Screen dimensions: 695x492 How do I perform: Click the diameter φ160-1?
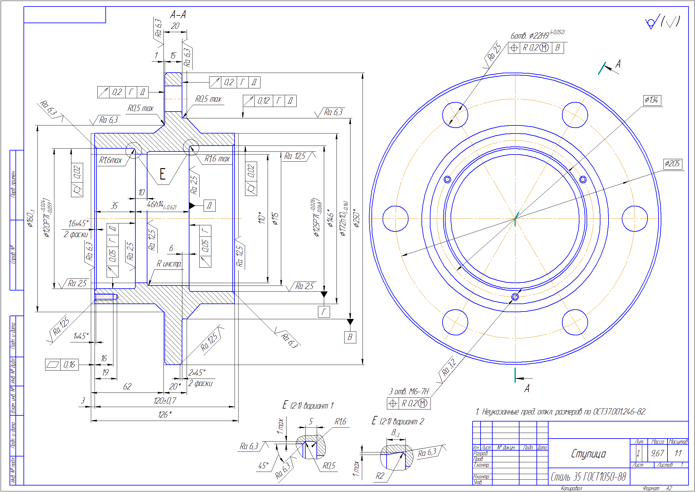click(31, 218)
